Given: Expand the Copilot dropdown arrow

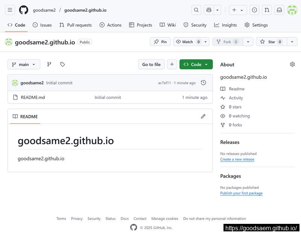Looking at the screenshot, I should click(x=217, y=10).
